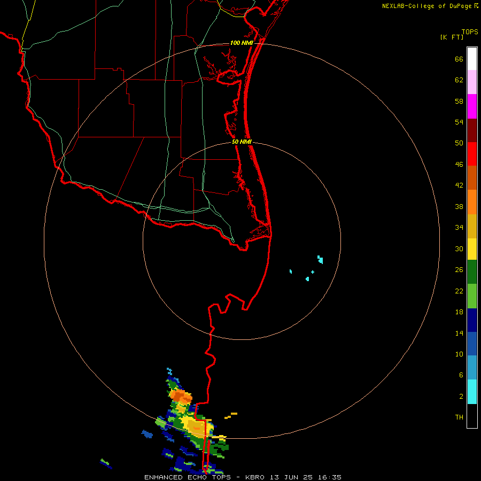The image size is (481, 481).
Task: Click the legend value 54
Action: point(459,122)
